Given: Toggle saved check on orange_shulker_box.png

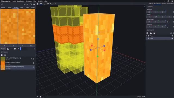Looking at the screenshot, I should [33, 63].
